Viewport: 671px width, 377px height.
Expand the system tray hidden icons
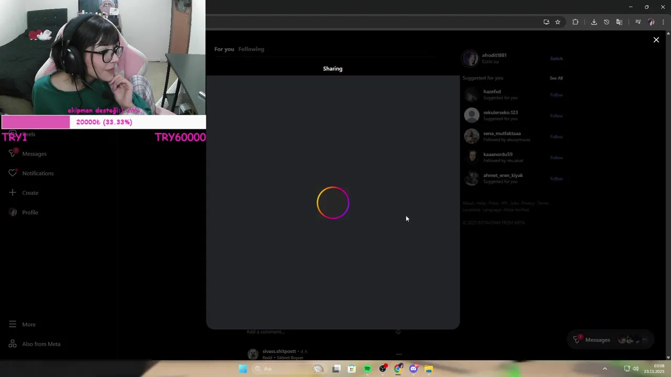click(604, 369)
